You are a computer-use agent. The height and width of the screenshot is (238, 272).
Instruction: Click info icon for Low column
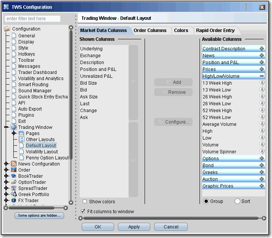262,138
